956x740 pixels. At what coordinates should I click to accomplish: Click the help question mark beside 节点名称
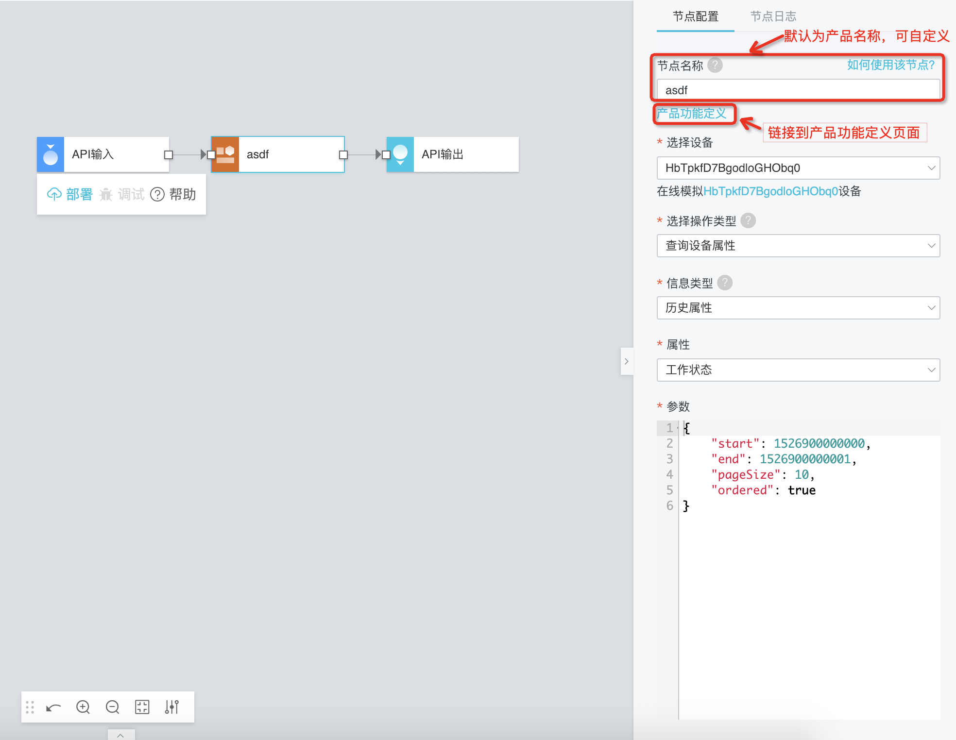715,65
